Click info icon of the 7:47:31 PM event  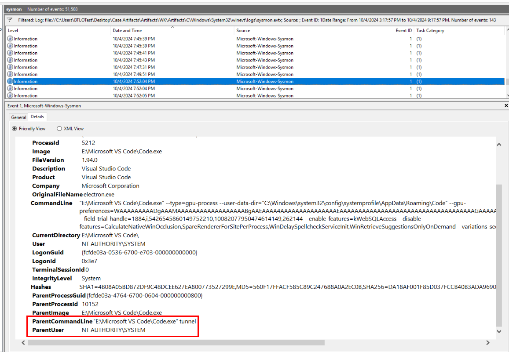click(10, 67)
